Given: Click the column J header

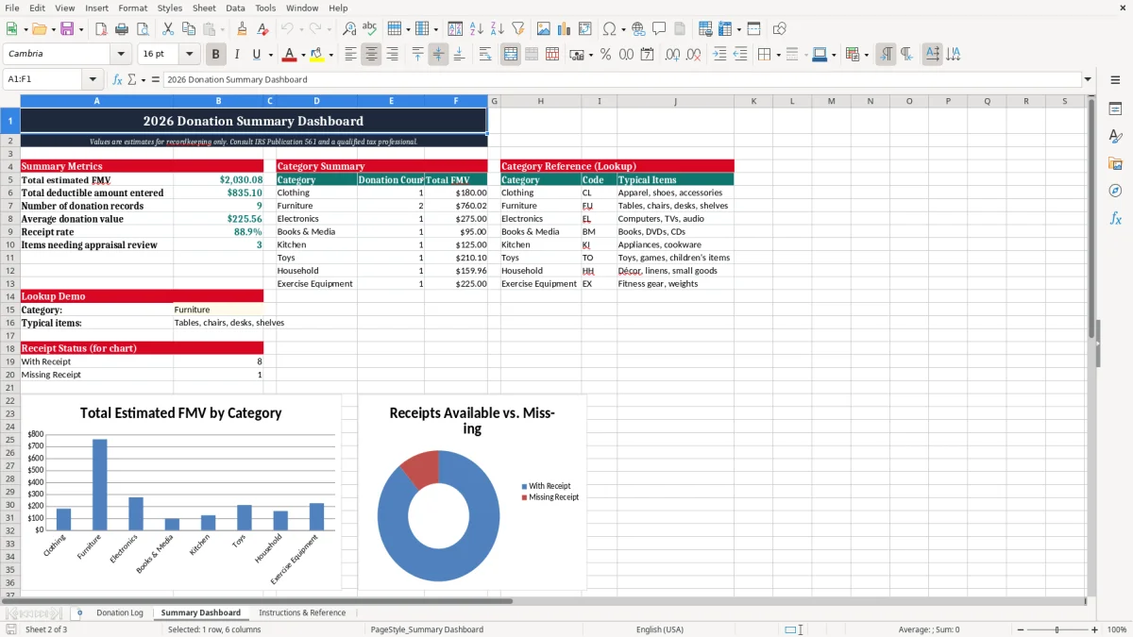Looking at the screenshot, I should tap(675, 101).
